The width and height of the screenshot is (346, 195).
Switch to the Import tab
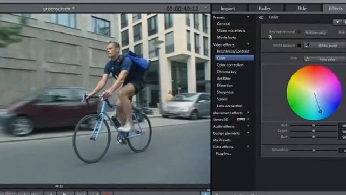228,9
